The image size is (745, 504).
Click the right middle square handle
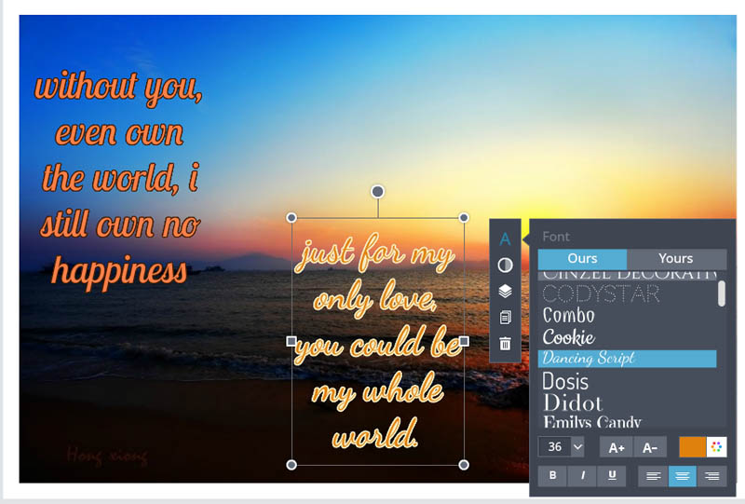[464, 341]
